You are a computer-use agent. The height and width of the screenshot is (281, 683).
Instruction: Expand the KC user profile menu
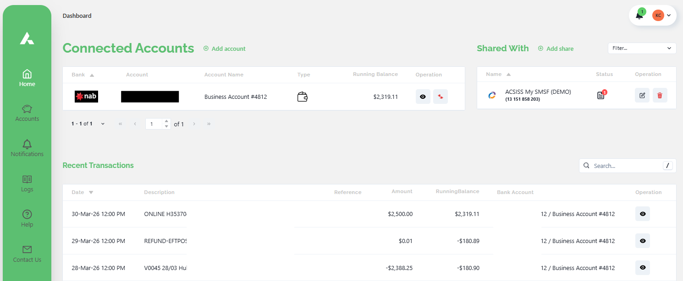[662, 16]
